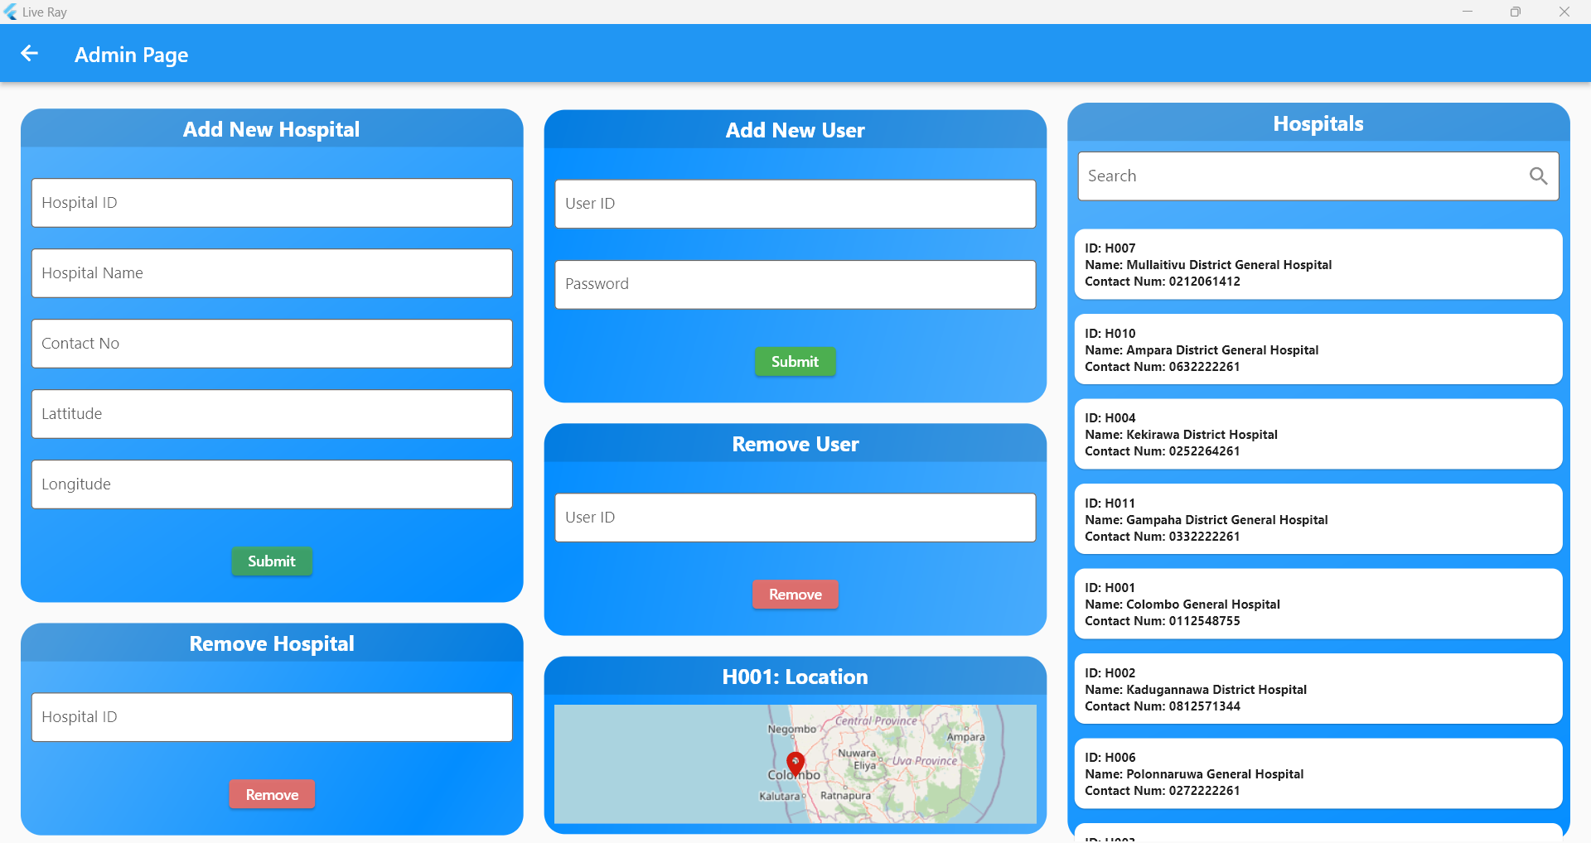
Task: Restore down the Live Ray window
Action: point(1516,12)
